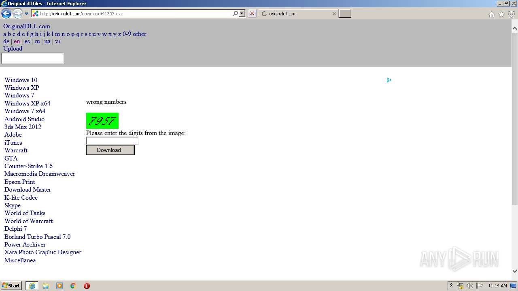This screenshot has width=518, height=291.
Task: Open the Windows 7 category
Action: (x=19, y=95)
